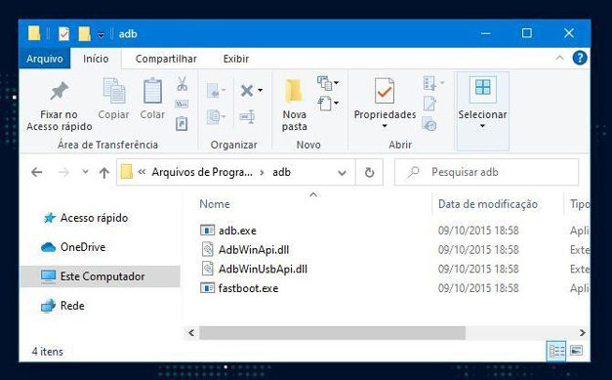Viewport: 612px width, 380px height.
Task: Click the blue help question mark icon
Action: pos(580,59)
